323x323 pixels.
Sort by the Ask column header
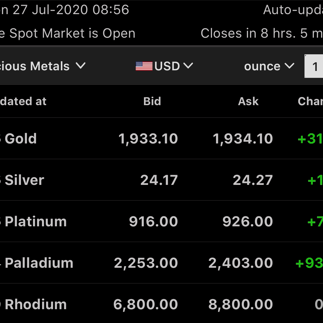[248, 101]
